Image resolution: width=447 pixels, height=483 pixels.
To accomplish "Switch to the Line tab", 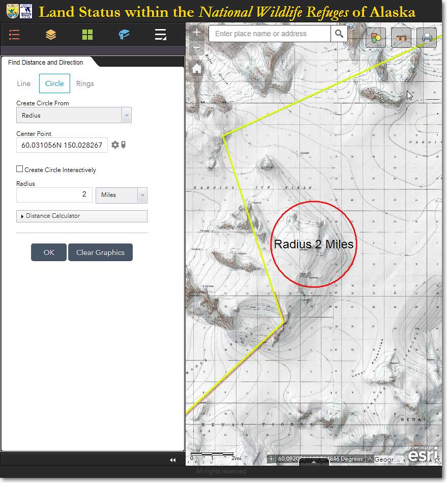I will pos(24,83).
